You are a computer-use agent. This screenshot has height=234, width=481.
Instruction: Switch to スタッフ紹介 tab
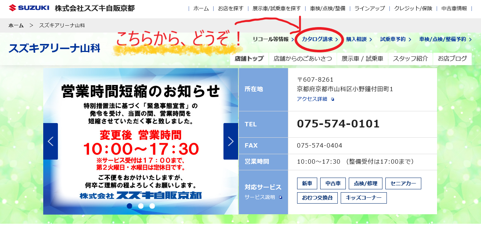(x=410, y=59)
